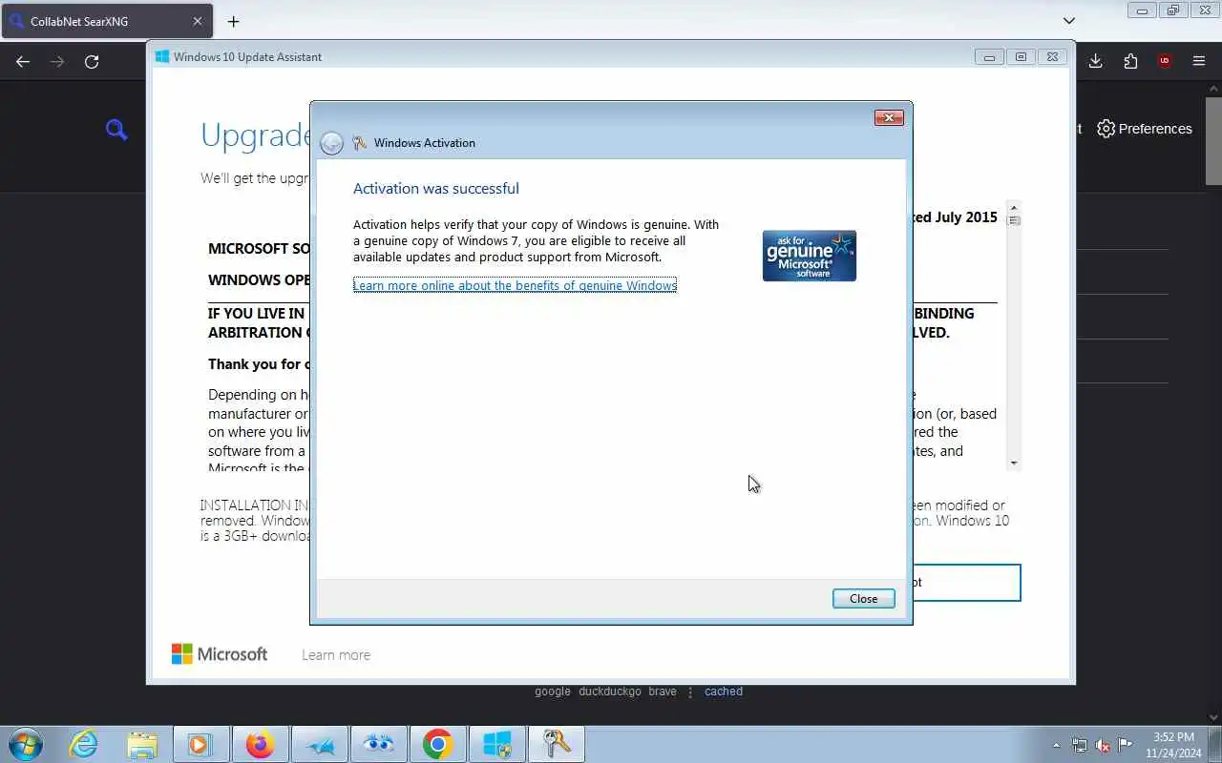
Task: Click the SearXNG magnifier logo
Action: [x=116, y=130]
